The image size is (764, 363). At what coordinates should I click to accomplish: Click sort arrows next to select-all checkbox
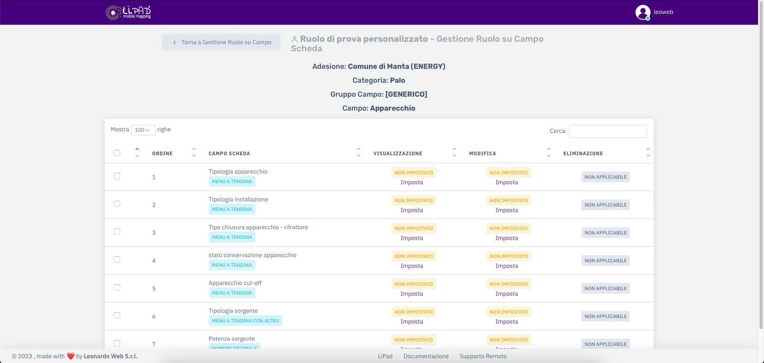[x=137, y=153]
